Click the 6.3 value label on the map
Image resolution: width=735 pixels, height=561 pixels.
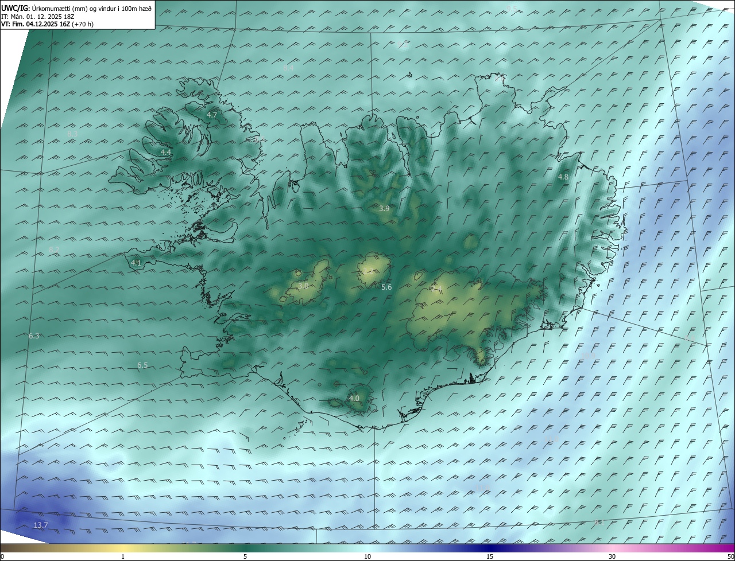click(34, 336)
